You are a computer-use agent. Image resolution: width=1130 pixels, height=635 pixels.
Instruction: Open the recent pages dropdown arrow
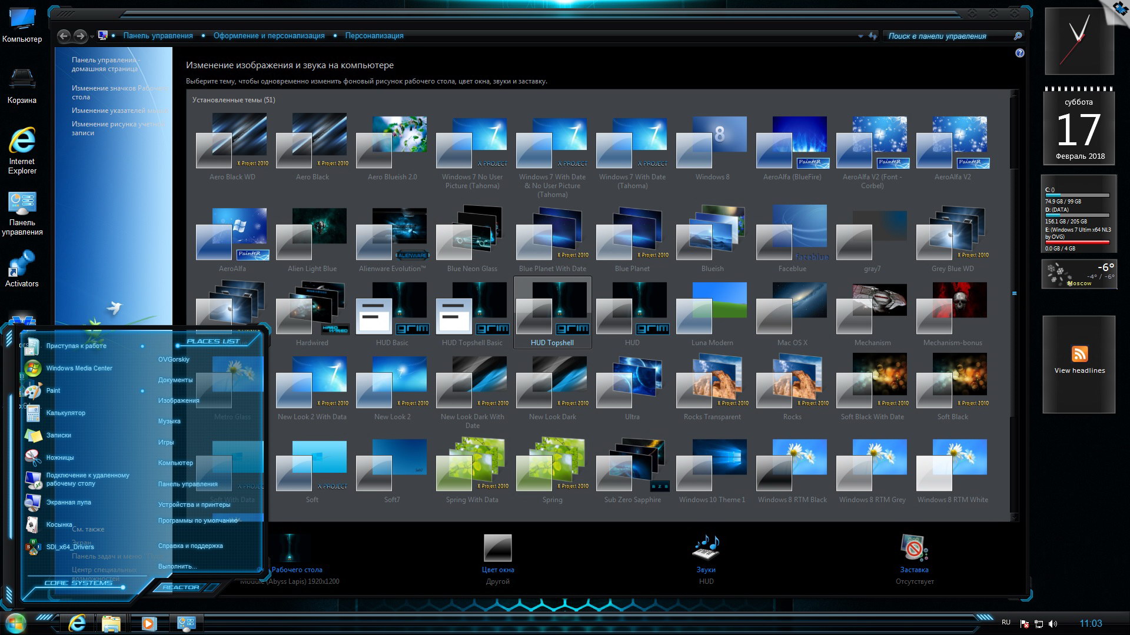tap(92, 37)
